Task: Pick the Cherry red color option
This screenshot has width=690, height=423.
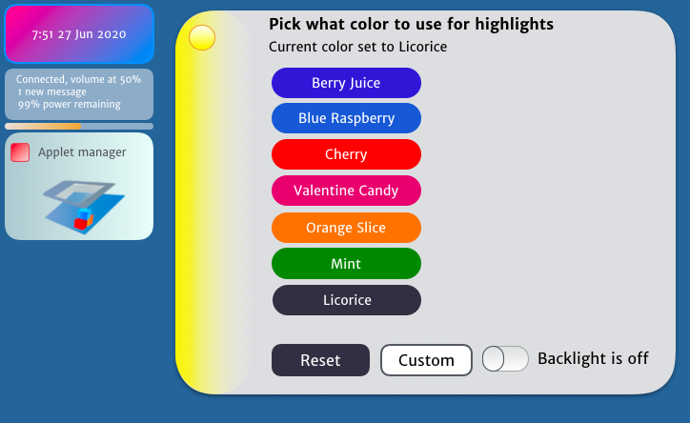Action: 346,154
